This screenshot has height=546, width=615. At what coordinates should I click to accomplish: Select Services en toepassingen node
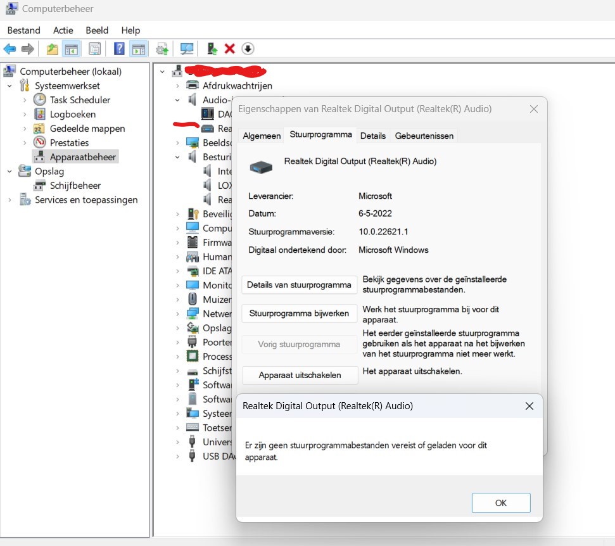[86, 200]
